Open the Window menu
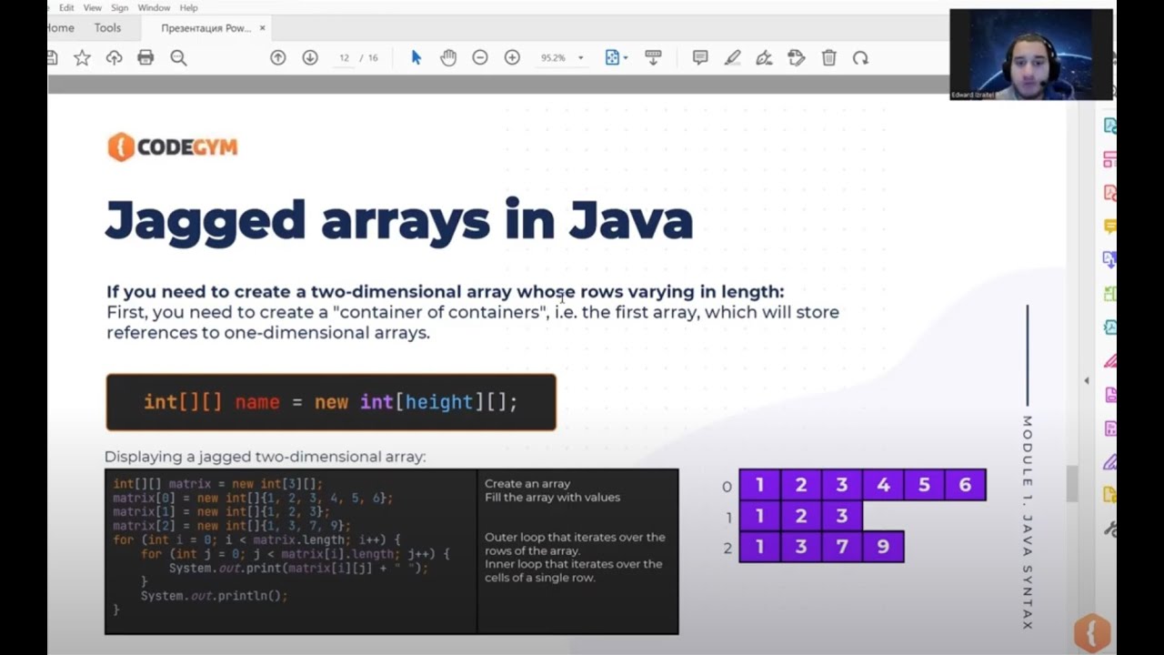Screen dimensions: 1164x655 click(x=154, y=7)
